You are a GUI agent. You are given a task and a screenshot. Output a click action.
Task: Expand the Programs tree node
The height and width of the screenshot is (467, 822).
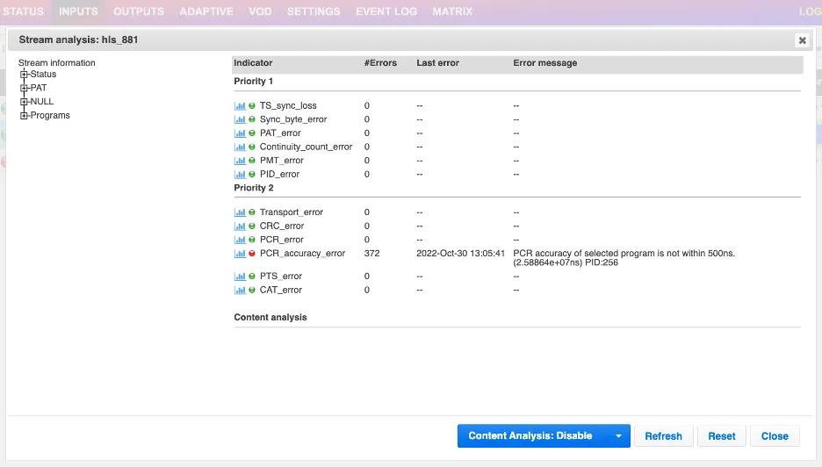point(24,115)
